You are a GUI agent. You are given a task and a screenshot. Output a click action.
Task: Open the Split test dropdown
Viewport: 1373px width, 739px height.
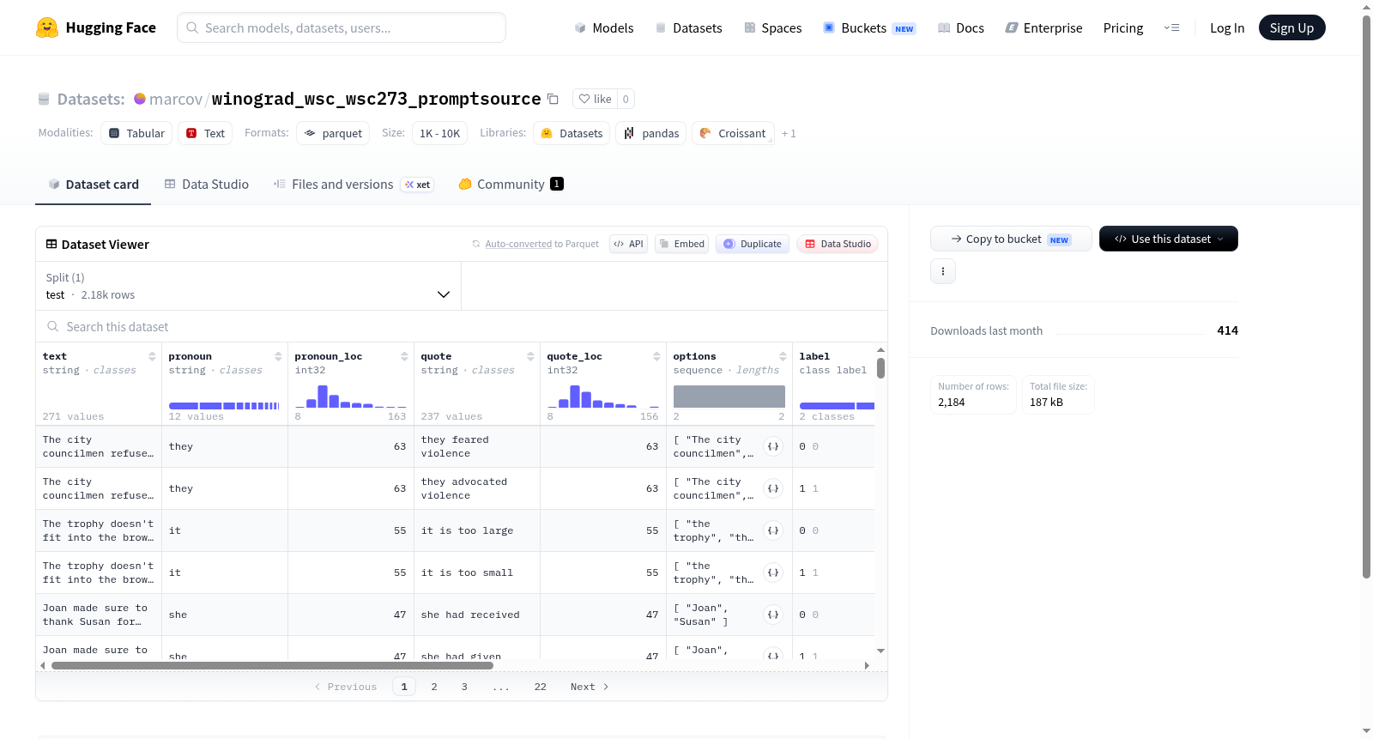pos(248,286)
